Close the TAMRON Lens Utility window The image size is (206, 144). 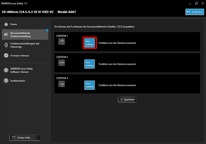[203, 3]
